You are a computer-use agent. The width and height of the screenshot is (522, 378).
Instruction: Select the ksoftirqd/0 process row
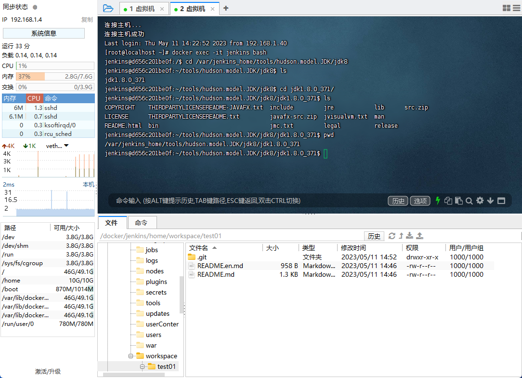[x=48, y=125]
